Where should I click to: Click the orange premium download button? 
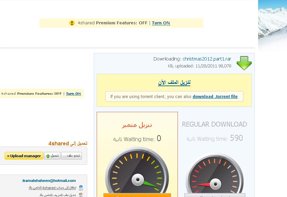click(137, 195)
